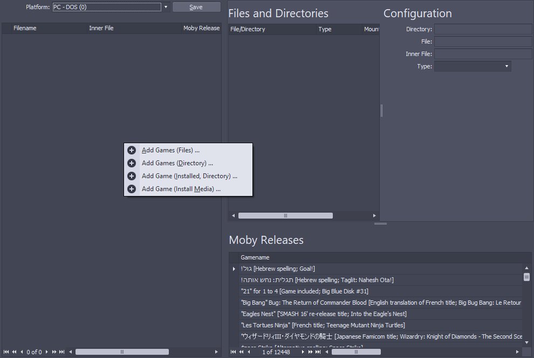Click plus icon beside Add Game (Installed, Directory)
The image size is (534, 358).
click(x=132, y=176)
